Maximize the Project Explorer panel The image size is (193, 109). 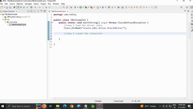(45, 11)
